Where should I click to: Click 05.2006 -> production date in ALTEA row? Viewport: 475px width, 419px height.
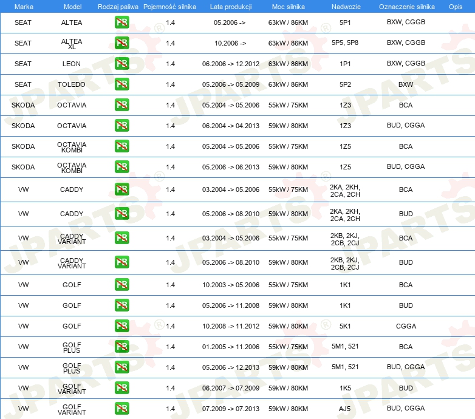tap(230, 22)
